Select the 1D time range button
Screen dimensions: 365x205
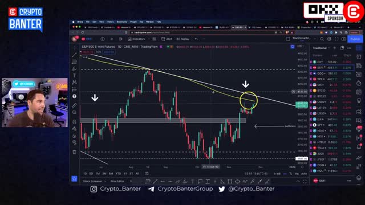85,173
